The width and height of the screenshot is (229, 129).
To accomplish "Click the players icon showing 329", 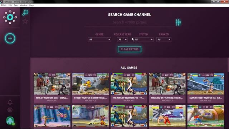I will pos(86,75).
